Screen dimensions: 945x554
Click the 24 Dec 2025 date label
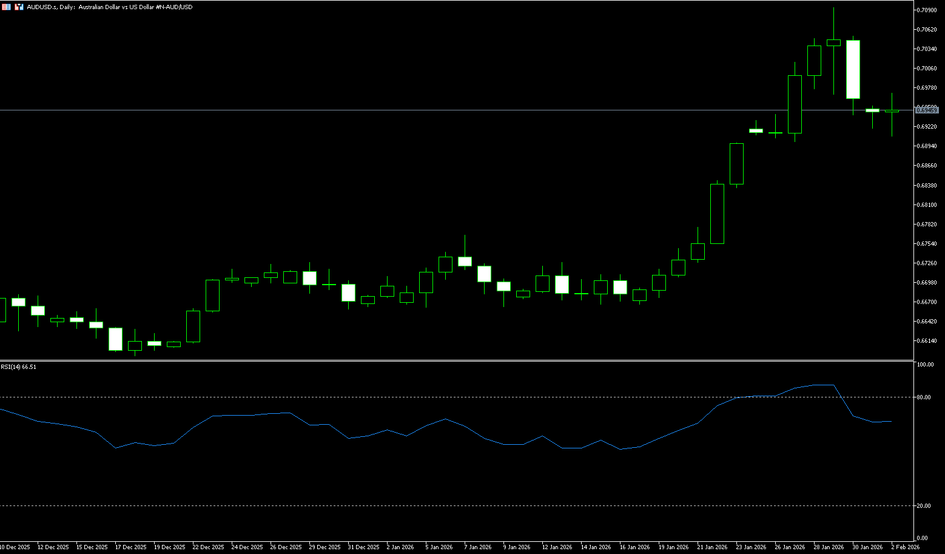coord(247,547)
